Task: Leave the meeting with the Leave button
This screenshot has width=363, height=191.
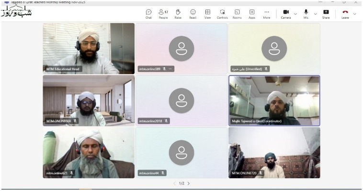Action: (x=345, y=13)
